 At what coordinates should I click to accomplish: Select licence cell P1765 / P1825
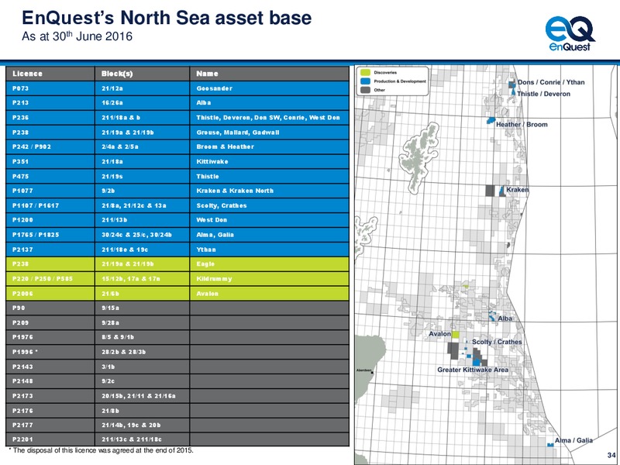click(50, 235)
